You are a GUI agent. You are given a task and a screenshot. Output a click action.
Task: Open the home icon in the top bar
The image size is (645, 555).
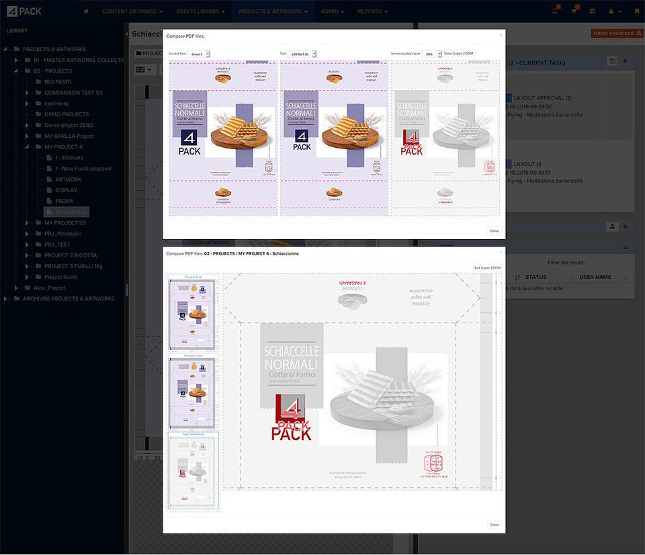(x=86, y=11)
